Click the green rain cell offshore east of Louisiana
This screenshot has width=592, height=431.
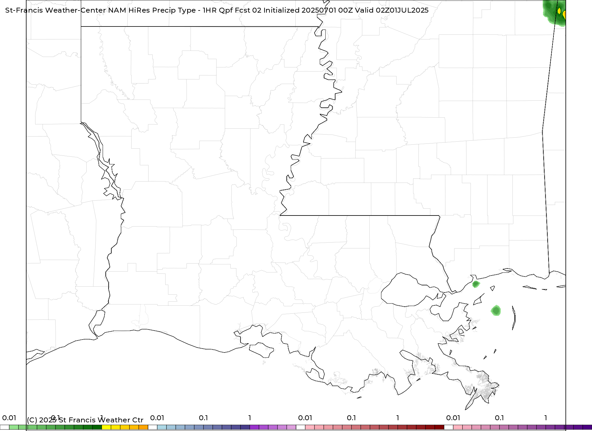click(496, 310)
